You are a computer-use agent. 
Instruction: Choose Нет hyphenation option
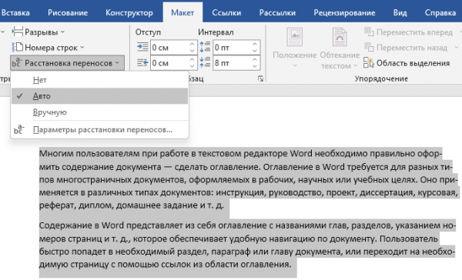(99, 80)
